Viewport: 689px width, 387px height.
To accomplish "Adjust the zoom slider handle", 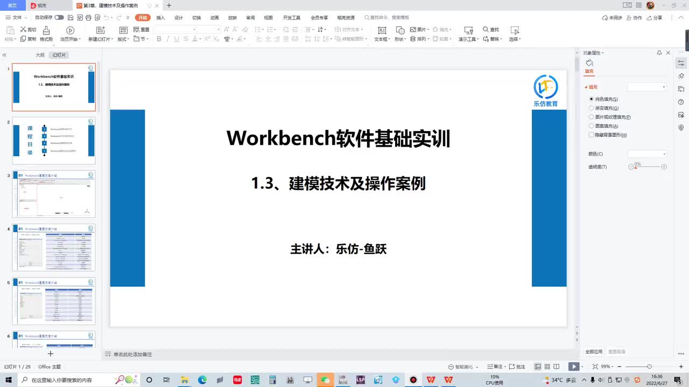I will [x=649, y=367].
